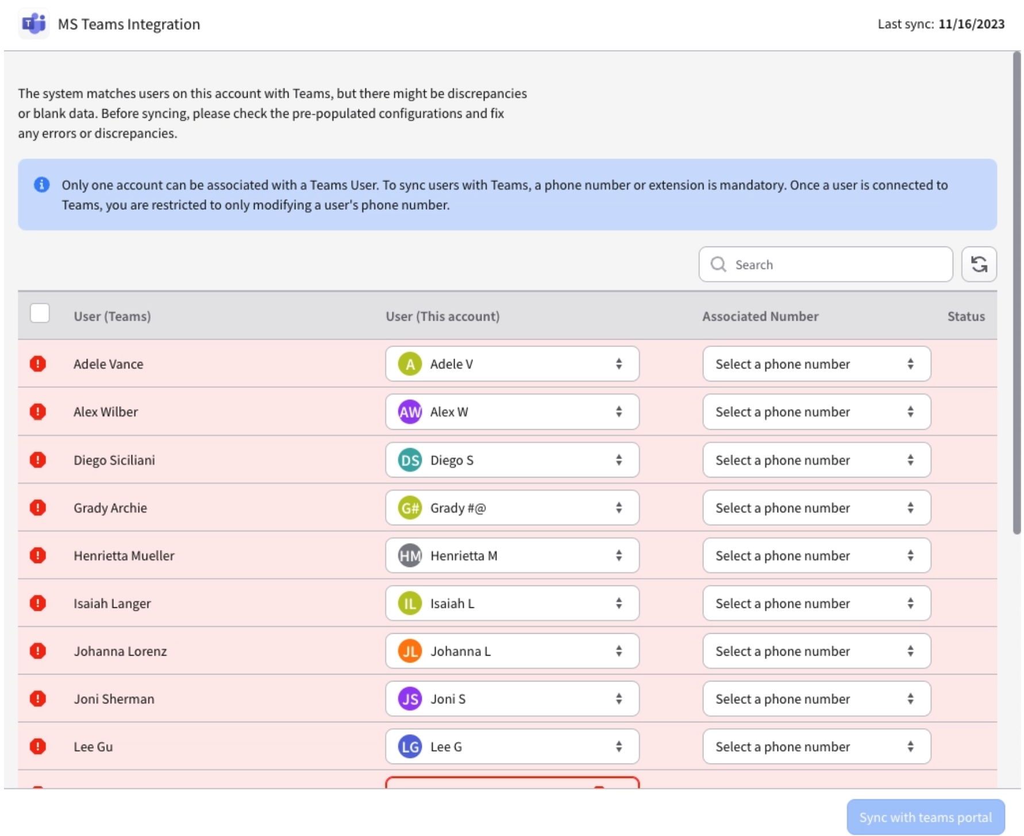This screenshot has height=836, width=1024.
Task: Click the Johanna L avatar icon
Action: click(410, 650)
